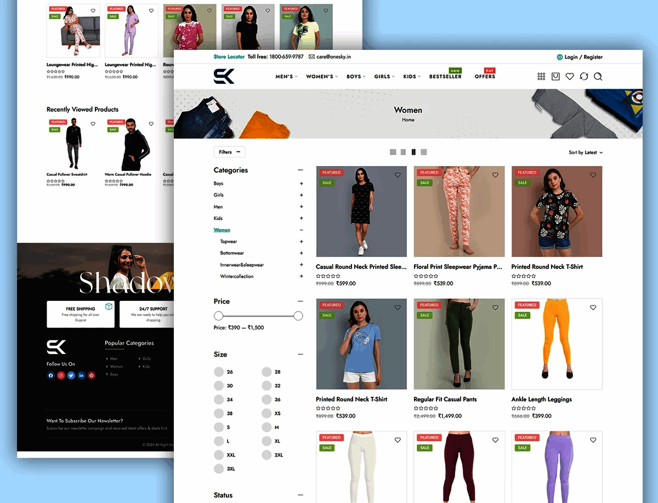
Task: Expand the Girls category
Action: click(x=301, y=195)
